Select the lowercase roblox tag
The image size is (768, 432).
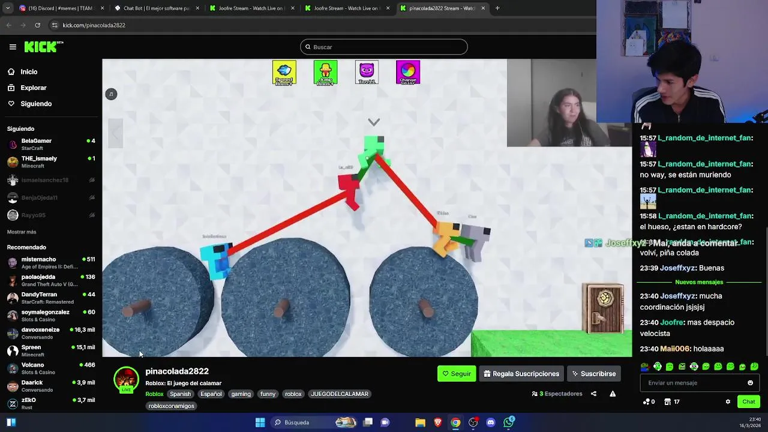(x=293, y=394)
